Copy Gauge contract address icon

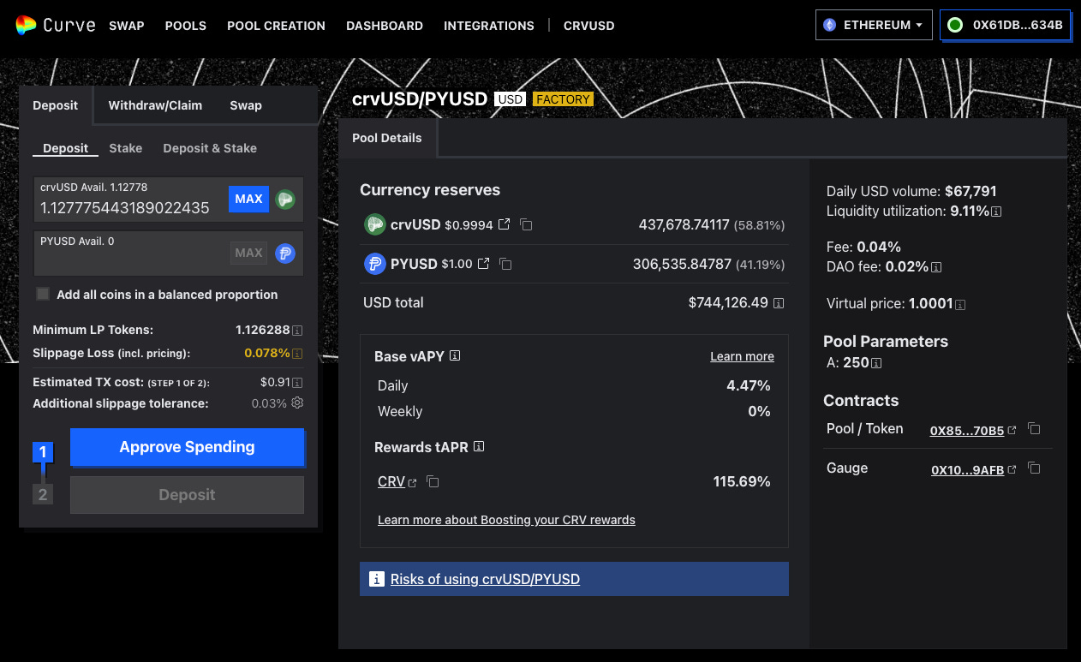(x=1034, y=468)
